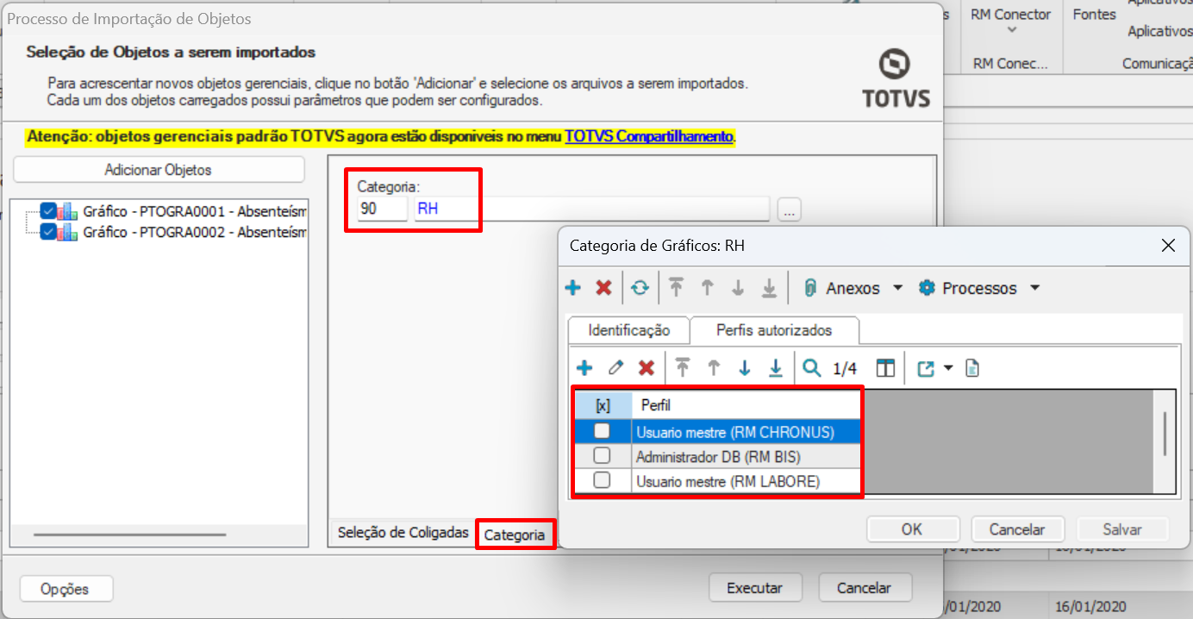Add a profile with the plus icon in the Perfis grid toolbar

(x=584, y=368)
